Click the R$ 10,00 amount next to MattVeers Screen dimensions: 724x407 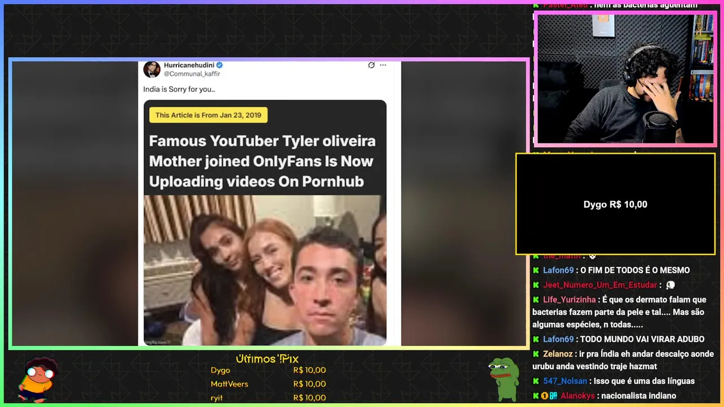309,384
